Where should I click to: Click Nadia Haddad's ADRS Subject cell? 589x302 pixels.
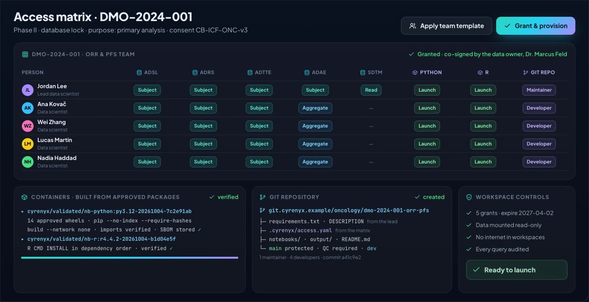pyautogui.click(x=203, y=162)
